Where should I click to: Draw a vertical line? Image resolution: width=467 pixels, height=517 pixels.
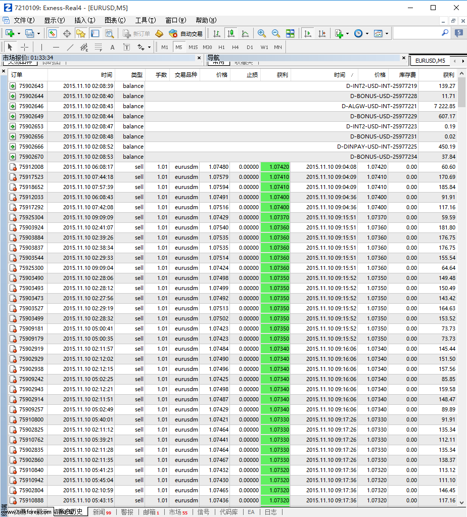[x=41, y=47]
